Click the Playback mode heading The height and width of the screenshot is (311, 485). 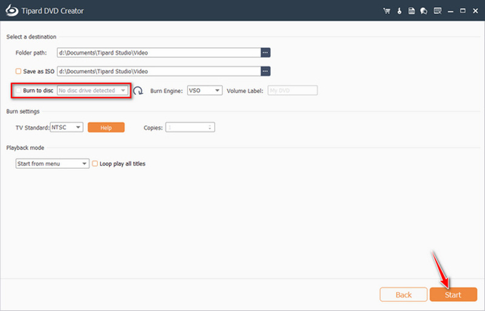[25, 148]
